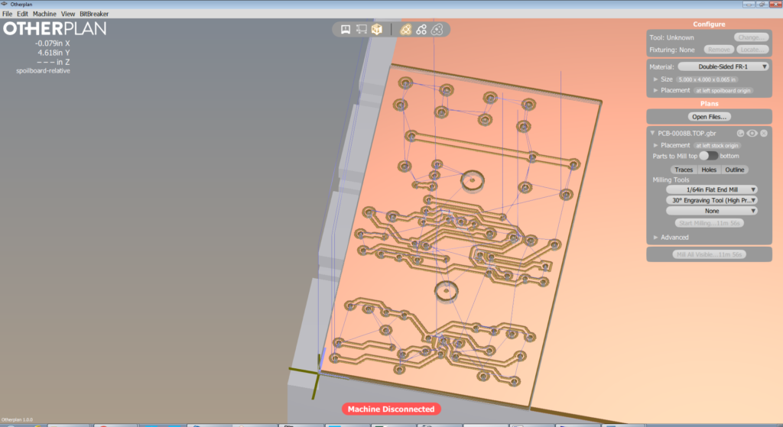Select the top-down 2D view icon
783x427 pixels.
pyautogui.click(x=361, y=30)
